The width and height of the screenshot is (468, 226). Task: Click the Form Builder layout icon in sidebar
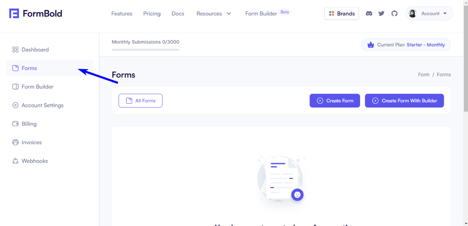click(16, 87)
